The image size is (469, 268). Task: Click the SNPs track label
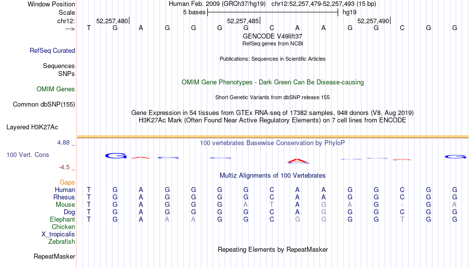(x=67, y=74)
